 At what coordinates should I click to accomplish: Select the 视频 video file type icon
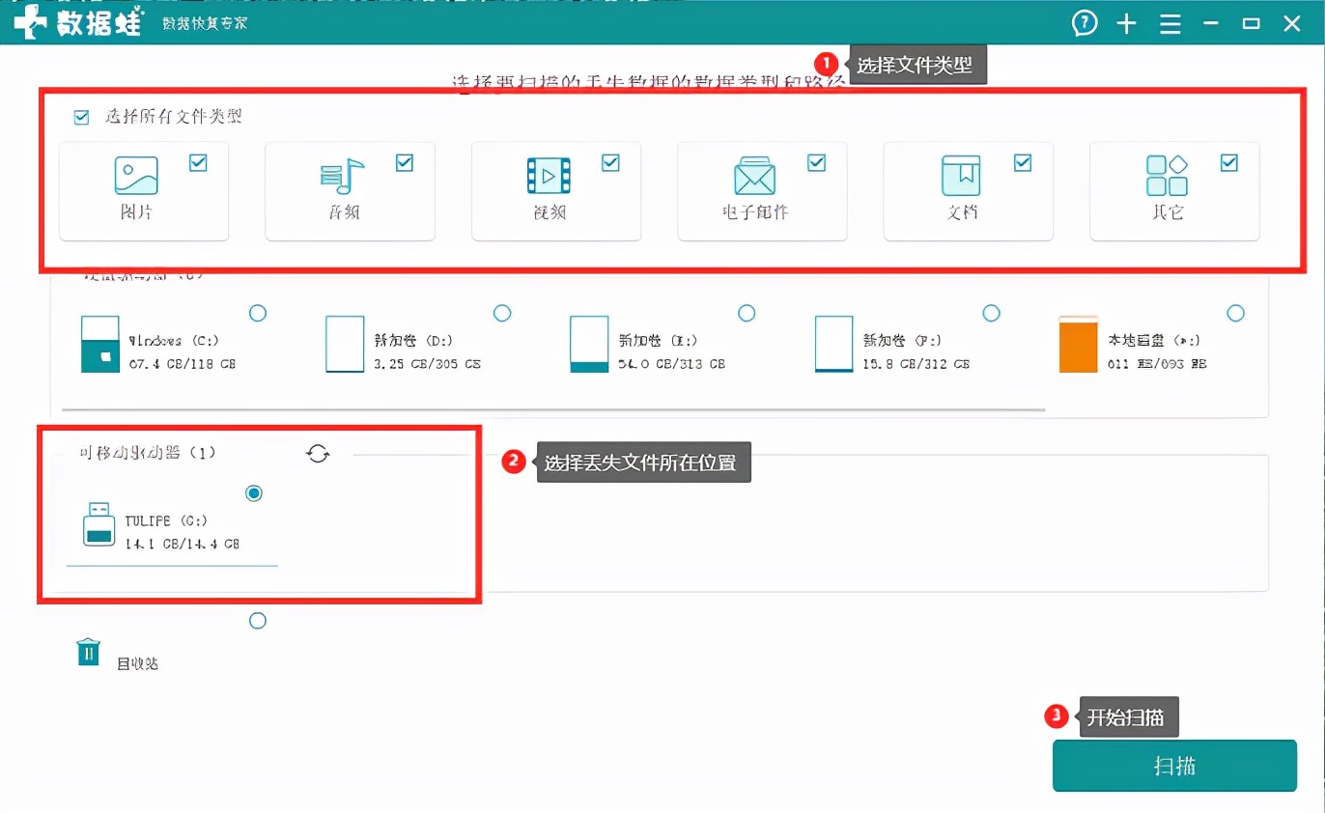pos(547,177)
